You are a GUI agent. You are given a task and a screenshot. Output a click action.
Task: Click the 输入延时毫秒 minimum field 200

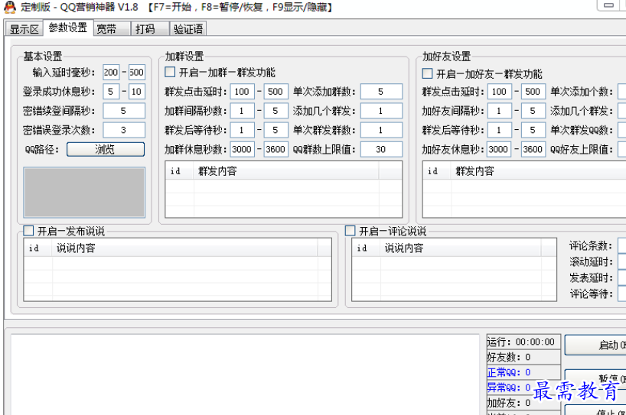(x=111, y=72)
